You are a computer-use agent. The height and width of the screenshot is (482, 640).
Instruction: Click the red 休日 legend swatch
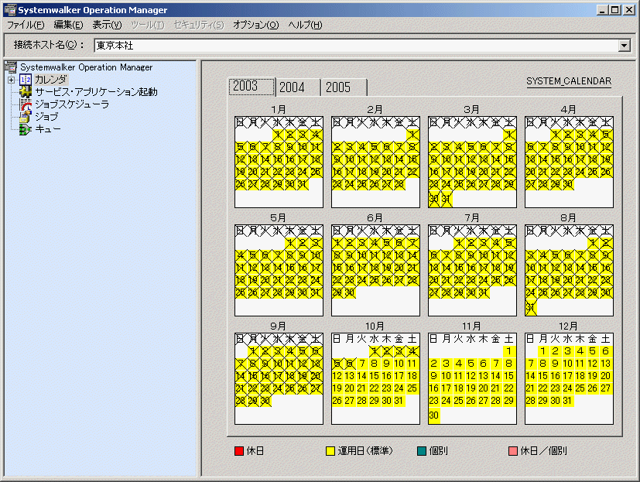[x=239, y=451]
